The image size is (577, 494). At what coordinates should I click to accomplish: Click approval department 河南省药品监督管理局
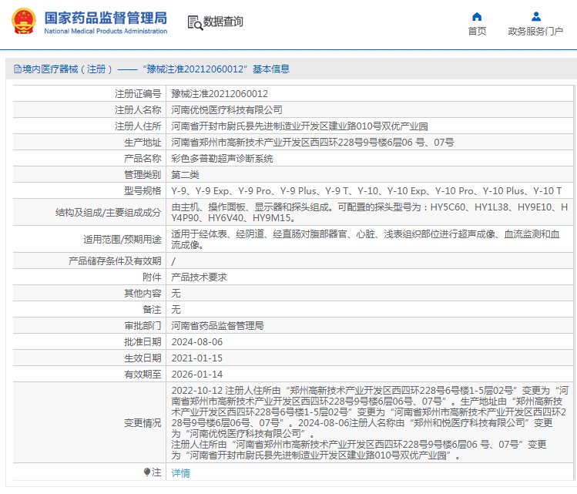(x=217, y=325)
